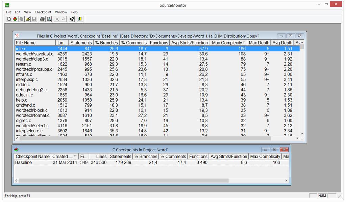The image size is (346, 202).
Task: Sort files by Max Depth column
Action: (x=259, y=43)
